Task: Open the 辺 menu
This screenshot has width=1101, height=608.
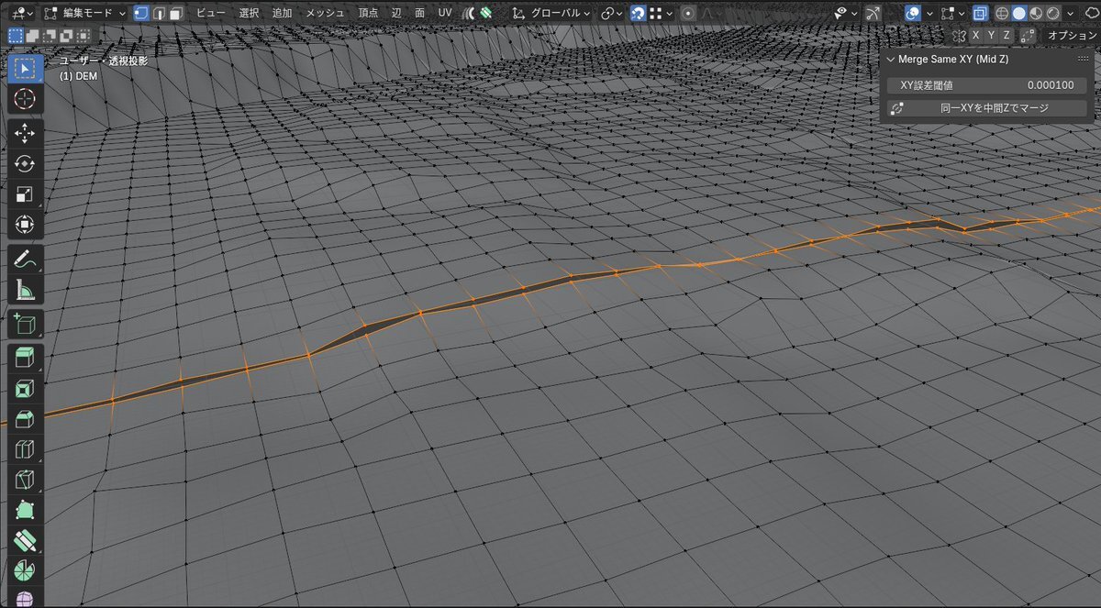Action: (396, 13)
